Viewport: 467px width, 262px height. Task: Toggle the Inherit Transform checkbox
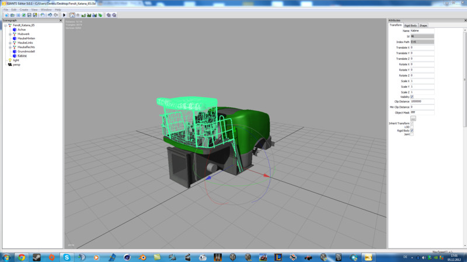point(412,123)
